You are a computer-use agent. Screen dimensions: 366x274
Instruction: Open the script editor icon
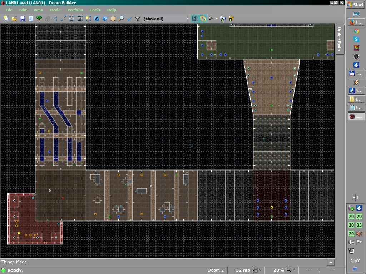click(x=31, y=19)
